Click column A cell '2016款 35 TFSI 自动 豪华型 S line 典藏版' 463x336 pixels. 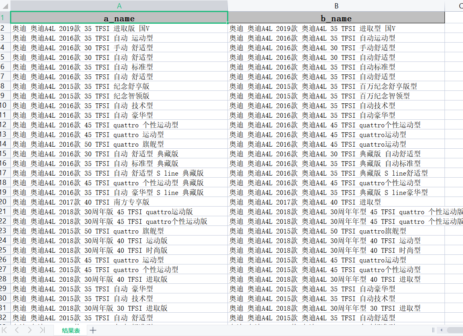tap(119, 192)
